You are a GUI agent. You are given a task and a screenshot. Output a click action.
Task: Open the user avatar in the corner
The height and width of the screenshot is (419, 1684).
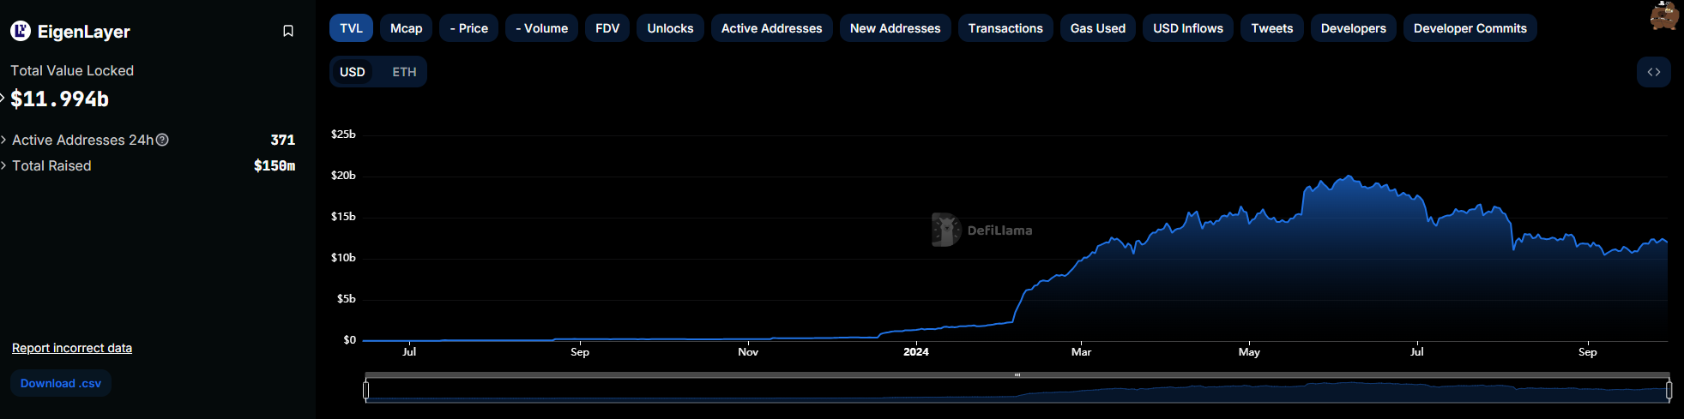1664,15
